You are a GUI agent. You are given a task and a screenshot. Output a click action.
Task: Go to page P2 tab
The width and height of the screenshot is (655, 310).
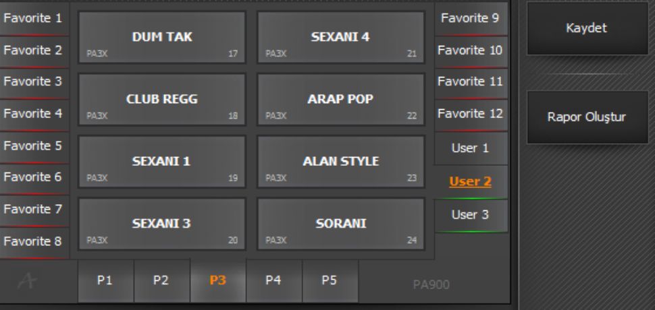(x=161, y=280)
